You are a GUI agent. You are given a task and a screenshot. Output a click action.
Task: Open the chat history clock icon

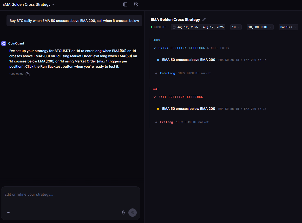(x=136, y=4)
